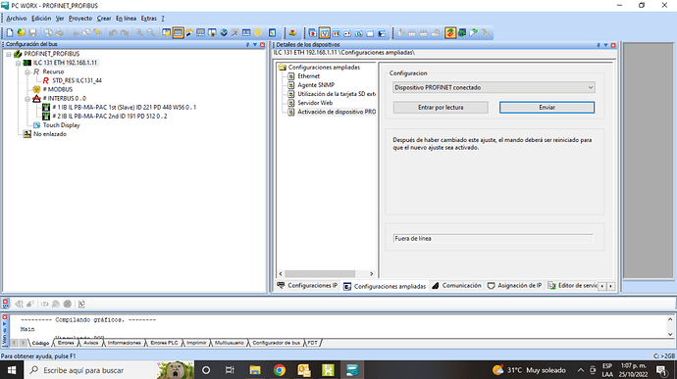
Task: Switch to the Configuraciones IP tab
Action: (308, 285)
